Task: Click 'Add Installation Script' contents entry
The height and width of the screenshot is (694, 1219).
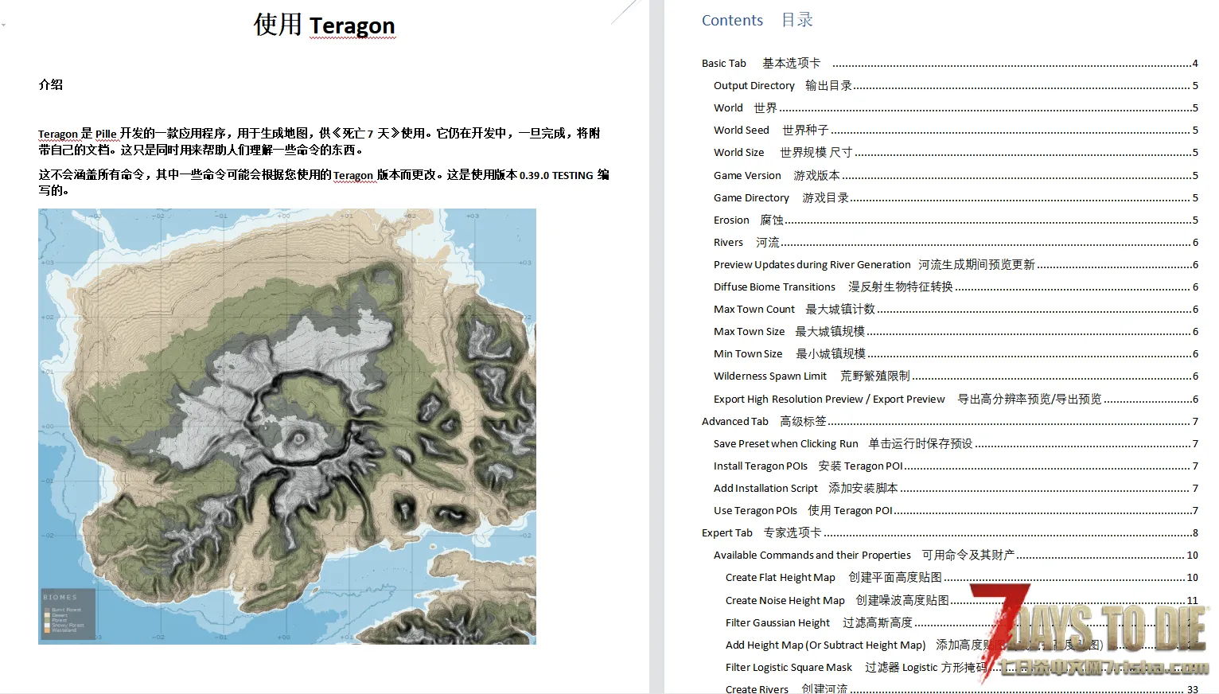Action: pyautogui.click(x=956, y=488)
